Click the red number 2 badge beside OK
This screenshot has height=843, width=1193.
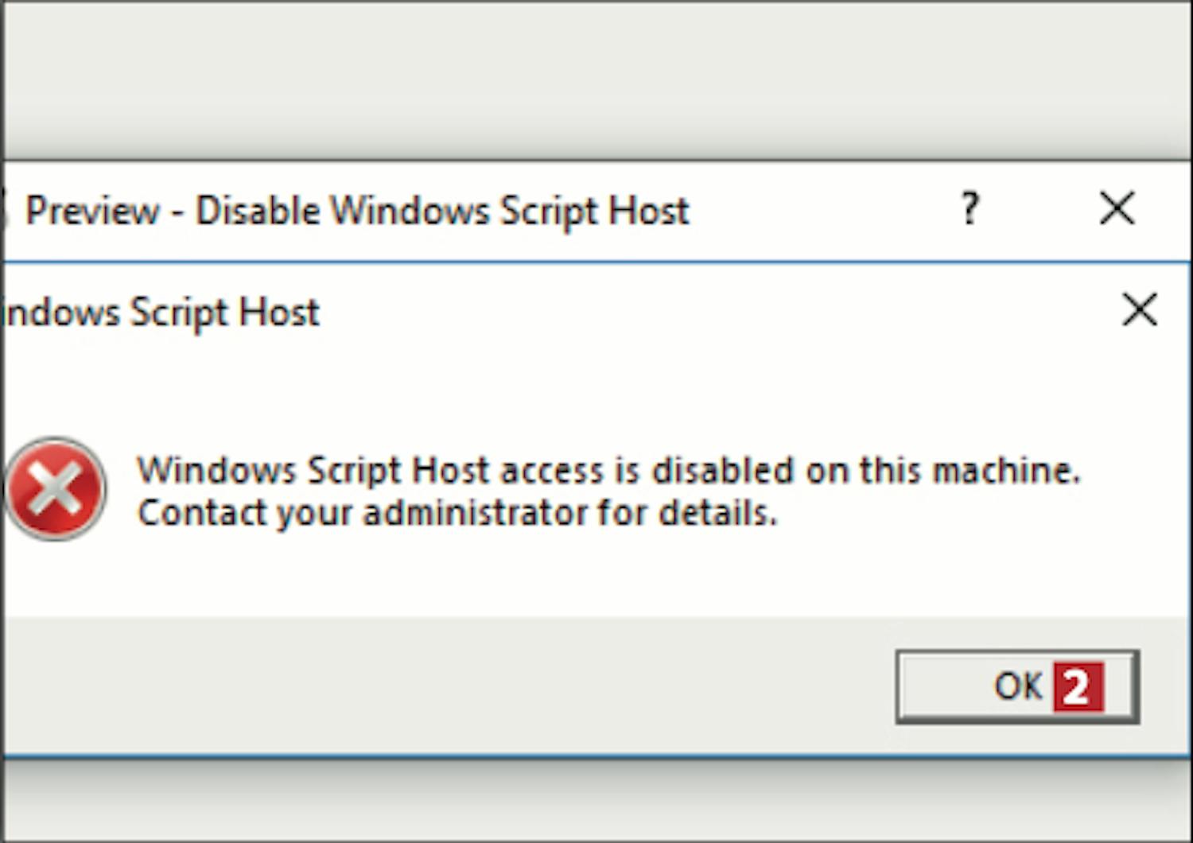click(1078, 686)
